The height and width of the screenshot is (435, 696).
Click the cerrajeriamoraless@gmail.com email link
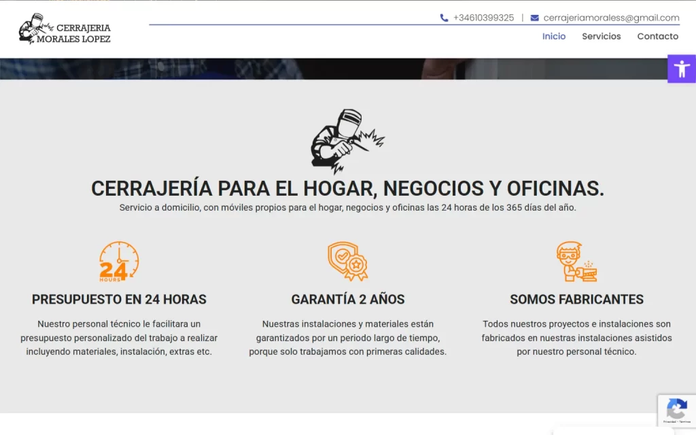(x=610, y=18)
